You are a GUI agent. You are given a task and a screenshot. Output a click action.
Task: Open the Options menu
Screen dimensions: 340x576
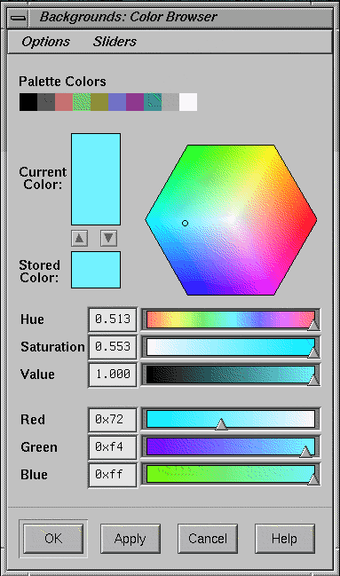45,42
